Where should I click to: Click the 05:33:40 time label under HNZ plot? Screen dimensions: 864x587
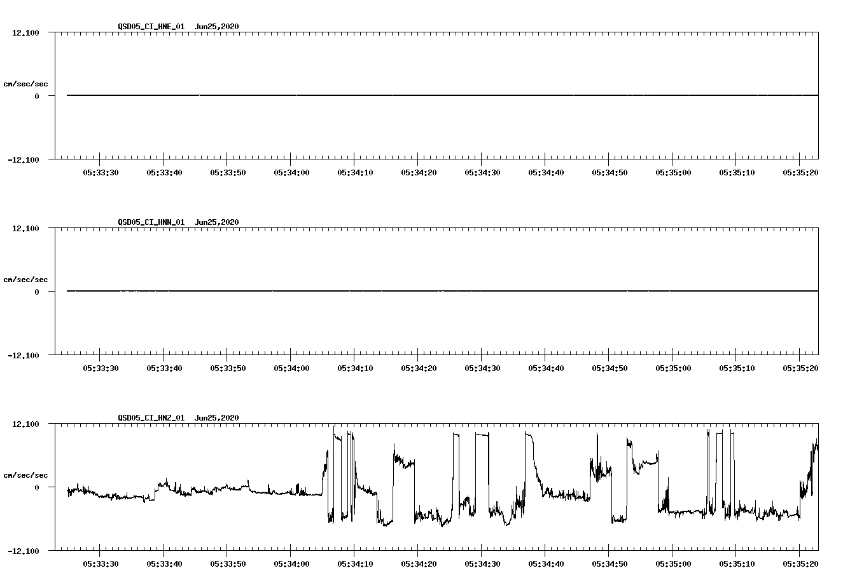click(x=164, y=564)
